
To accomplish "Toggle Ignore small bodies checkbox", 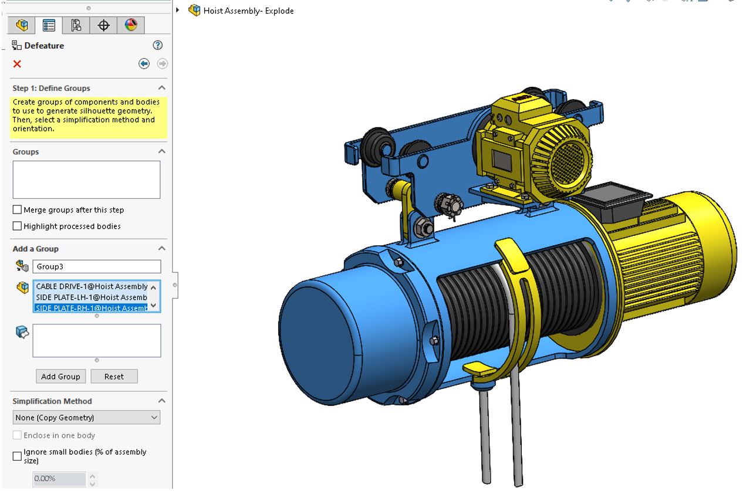I will [x=18, y=456].
